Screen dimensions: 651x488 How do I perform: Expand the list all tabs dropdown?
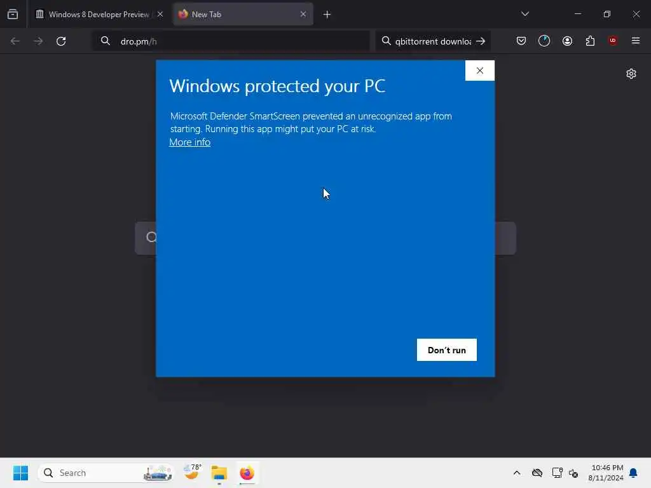pos(525,14)
